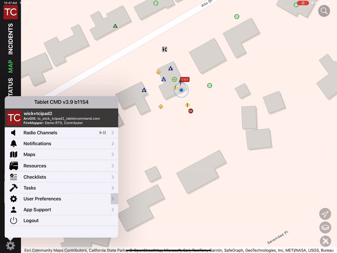Tap the settings gear icon
The height and width of the screenshot is (253, 337).
[x=11, y=245]
